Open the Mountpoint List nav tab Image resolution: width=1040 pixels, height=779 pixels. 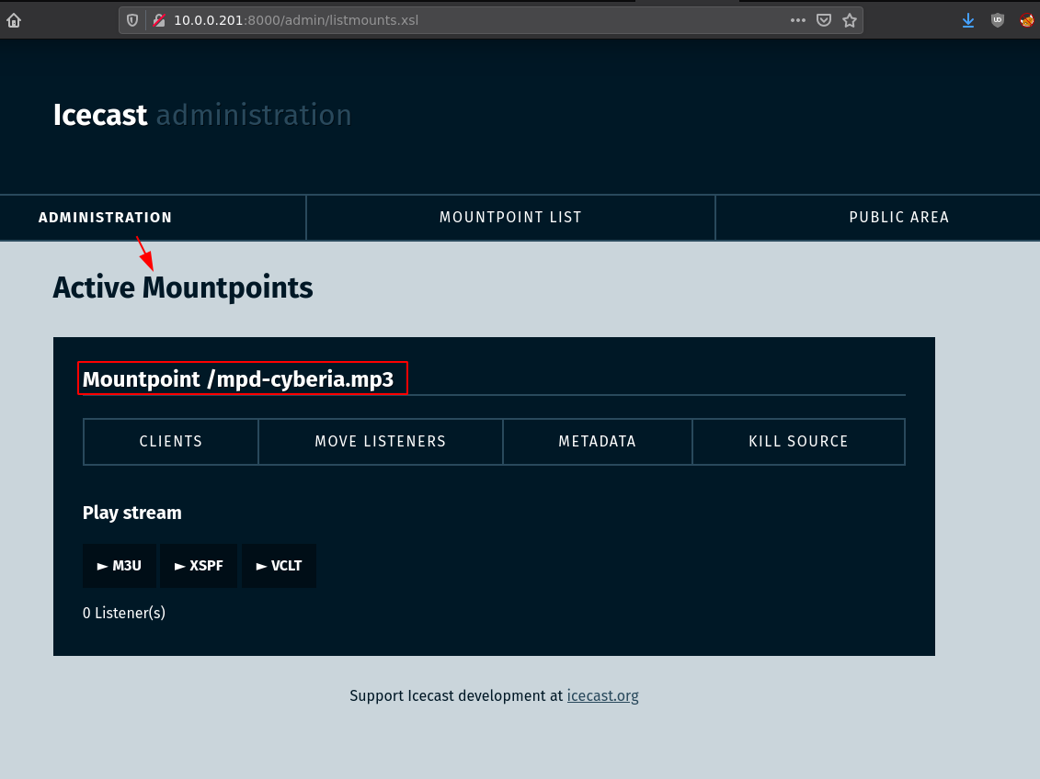click(x=510, y=218)
